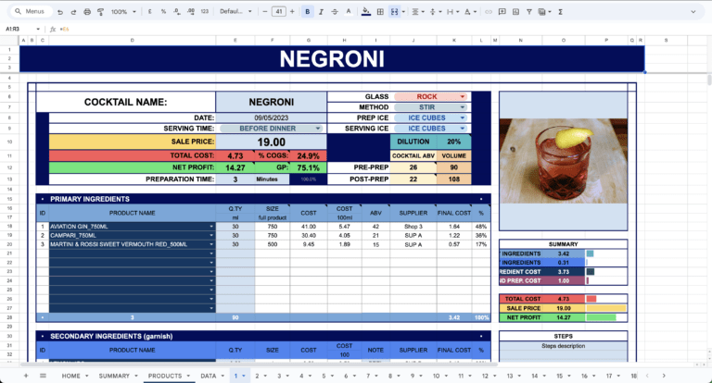
Task: Click the A1:R3 name box
Action: click(22, 29)
